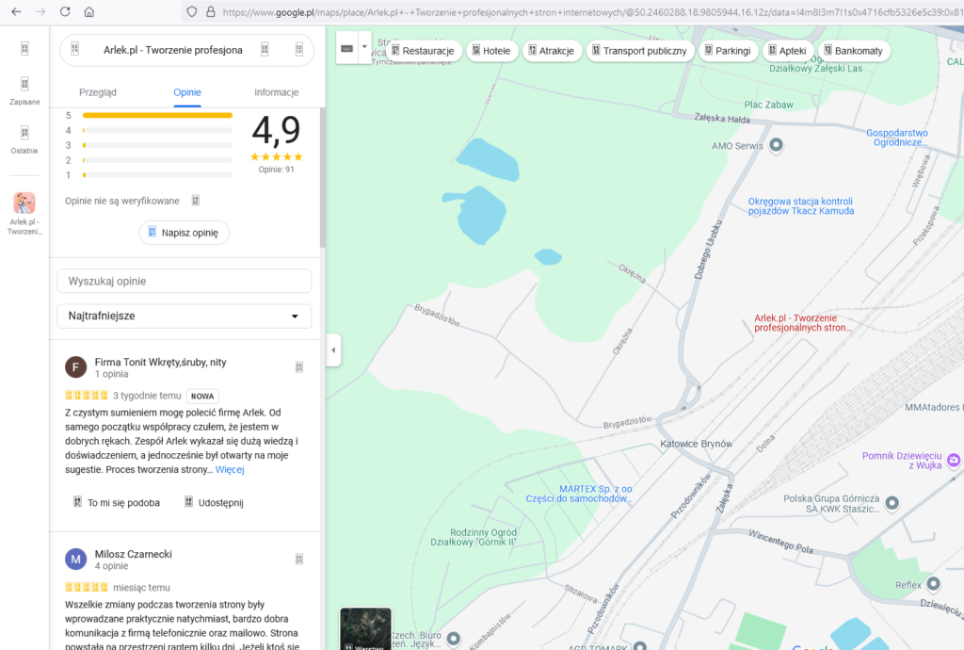Click the 4-star rating bar
The height and width of the screenshot is (650, 964).
157,130
